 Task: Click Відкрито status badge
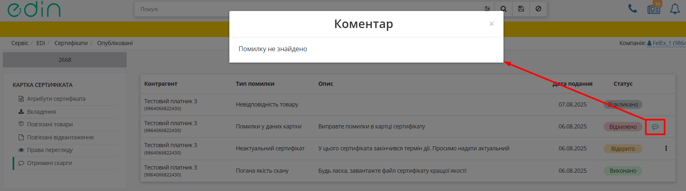point(623,149)
